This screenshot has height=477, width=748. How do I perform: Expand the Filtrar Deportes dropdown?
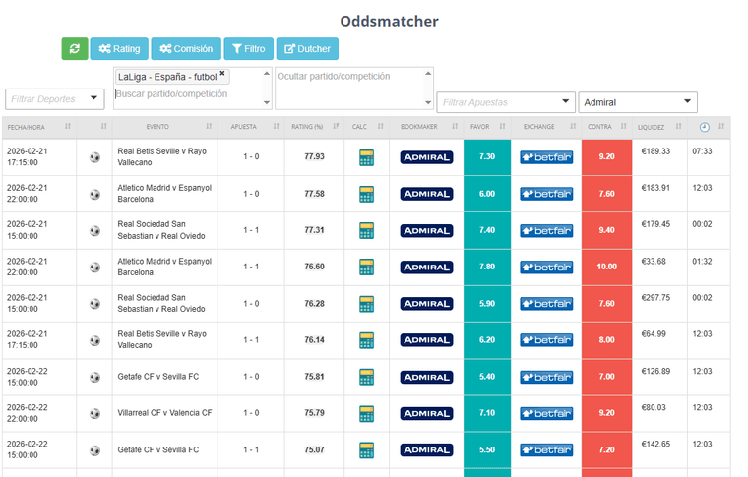[55, 98]
